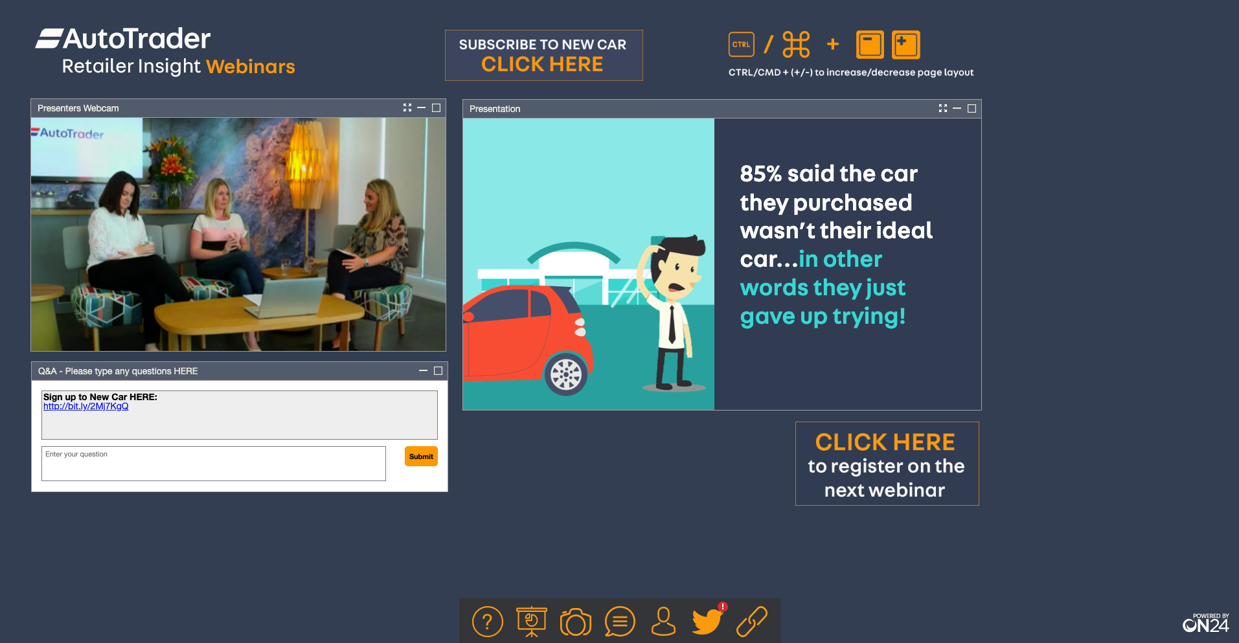
Task: Open the Help question mark widget
Action: coord(488,622)
